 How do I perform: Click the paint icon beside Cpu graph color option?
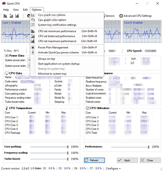click(x=33, y=20)
